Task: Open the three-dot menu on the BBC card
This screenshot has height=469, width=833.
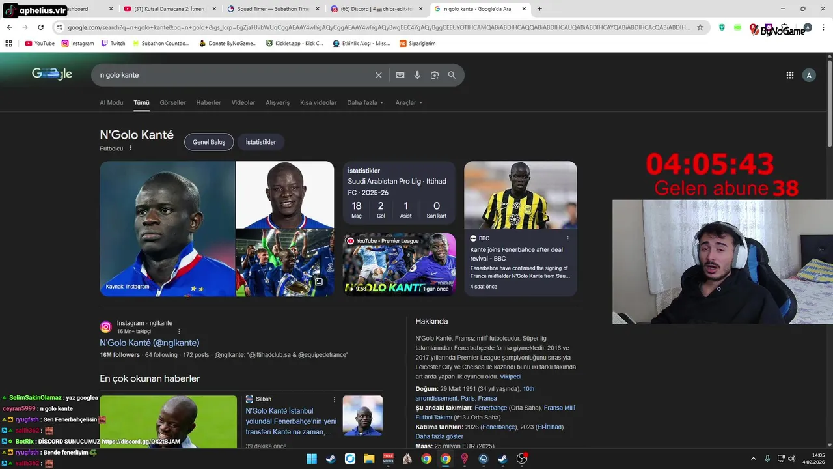Action: [x=567, y=238]
